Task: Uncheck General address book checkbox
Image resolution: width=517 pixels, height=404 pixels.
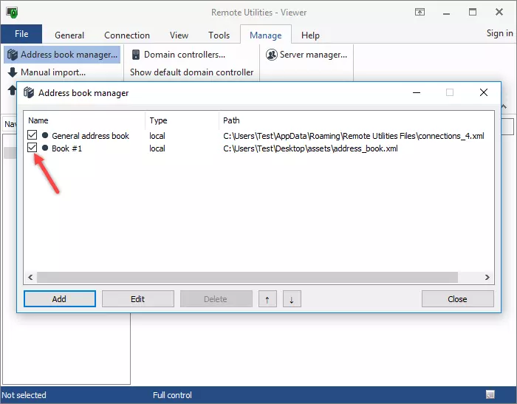Action: [32, 135]
